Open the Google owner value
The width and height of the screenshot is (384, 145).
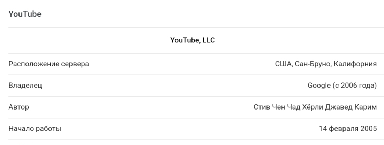coord(319,86)
